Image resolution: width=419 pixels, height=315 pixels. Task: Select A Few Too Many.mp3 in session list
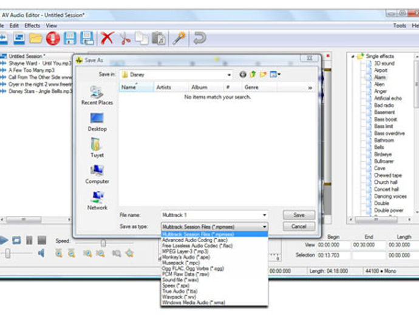32,71
